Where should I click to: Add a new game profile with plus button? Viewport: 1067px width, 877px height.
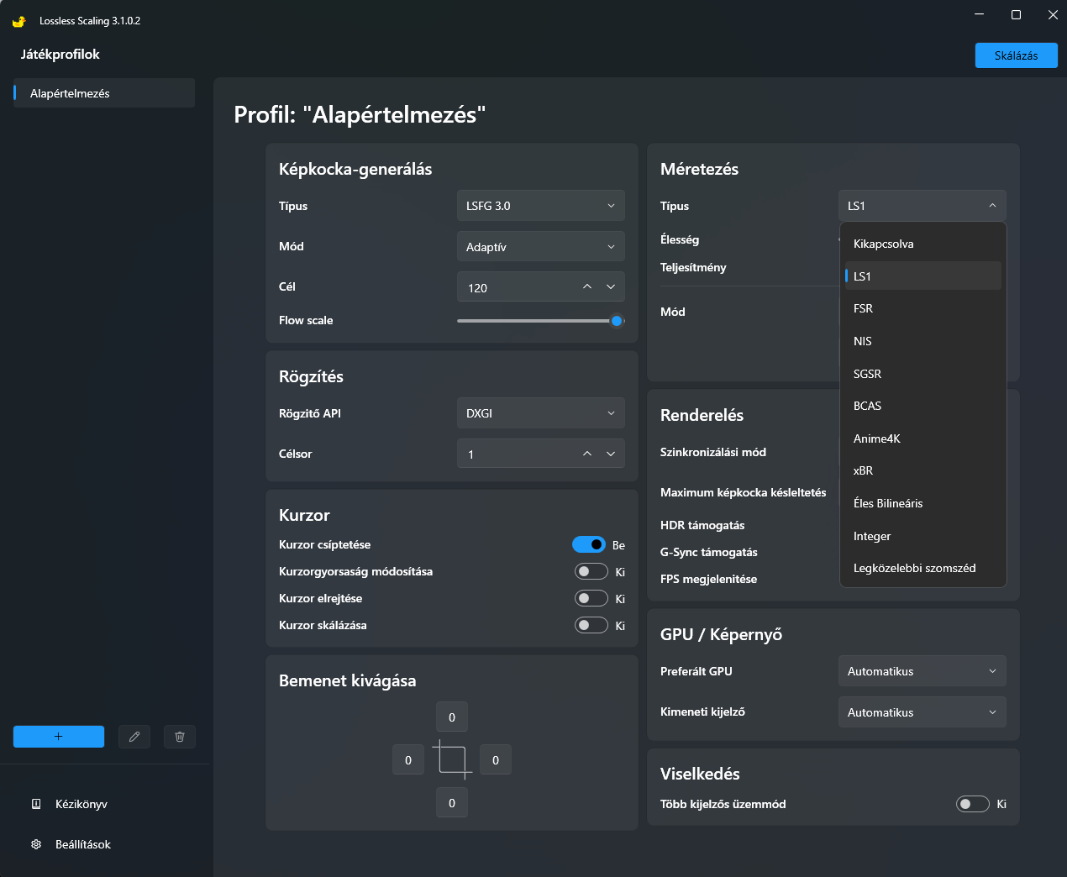tap(59, 737)
